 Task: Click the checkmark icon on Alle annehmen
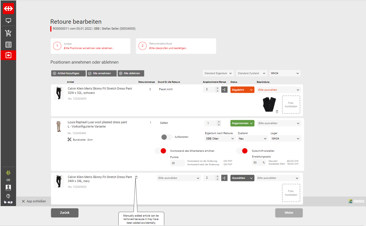[90, 73]
